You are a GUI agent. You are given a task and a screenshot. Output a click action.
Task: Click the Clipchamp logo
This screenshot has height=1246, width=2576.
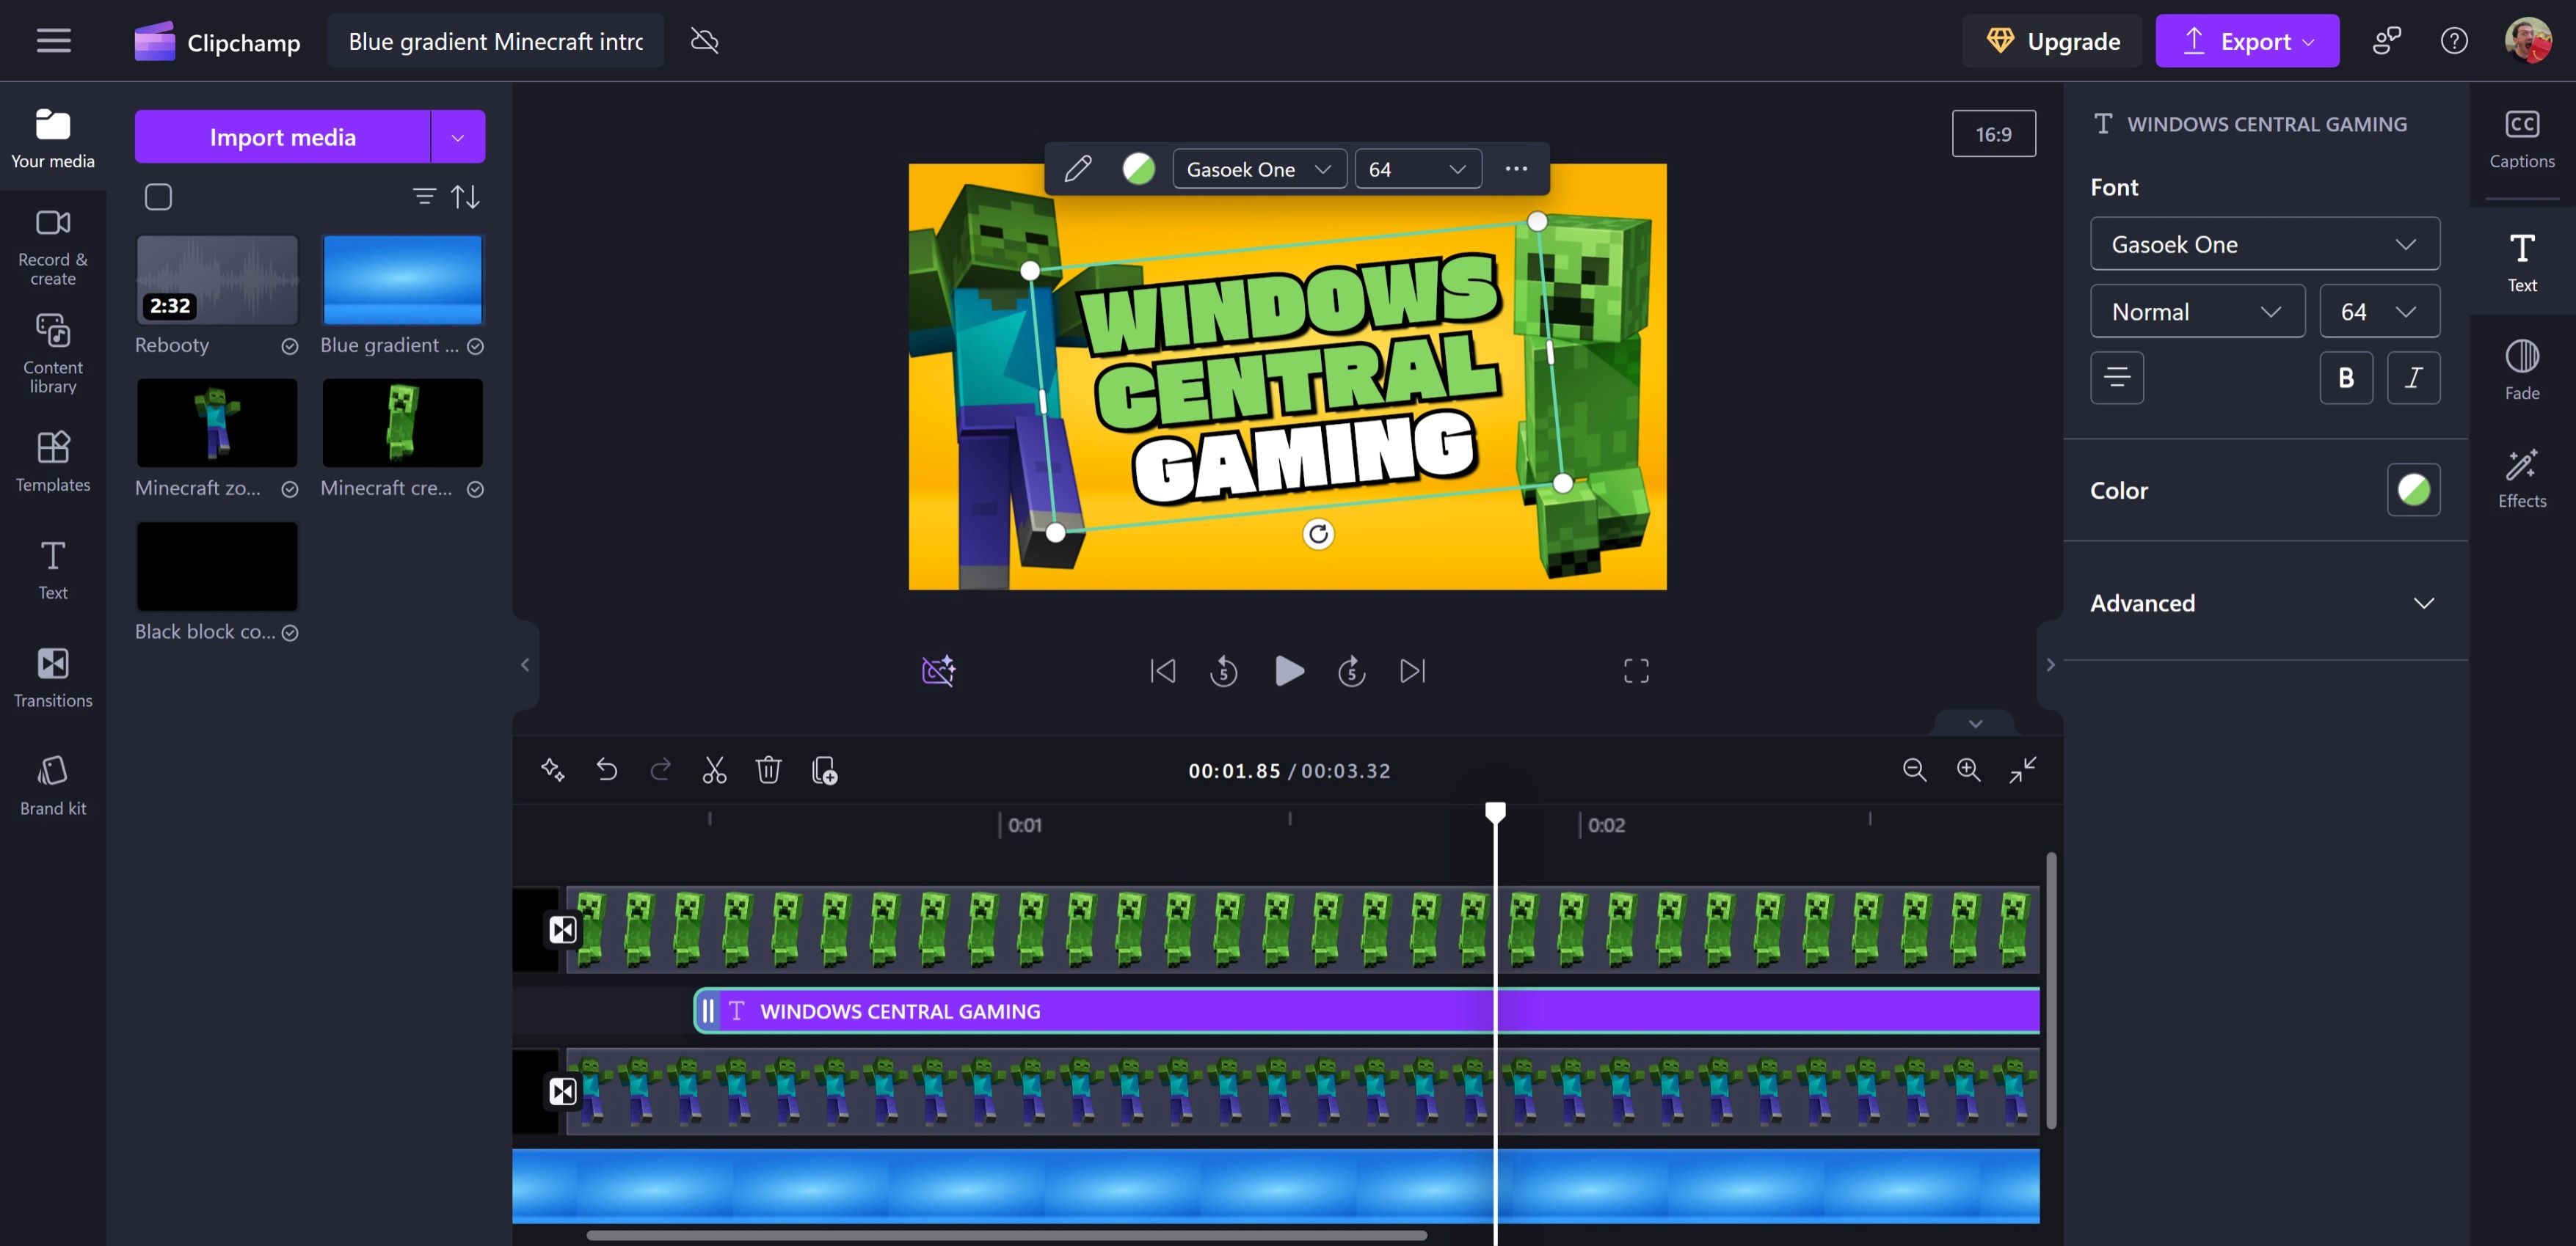(x=217, y=42)
